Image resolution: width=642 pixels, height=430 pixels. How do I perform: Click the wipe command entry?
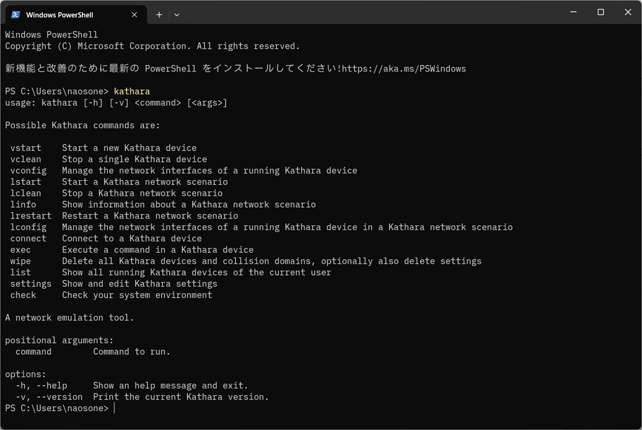[20, 261]
